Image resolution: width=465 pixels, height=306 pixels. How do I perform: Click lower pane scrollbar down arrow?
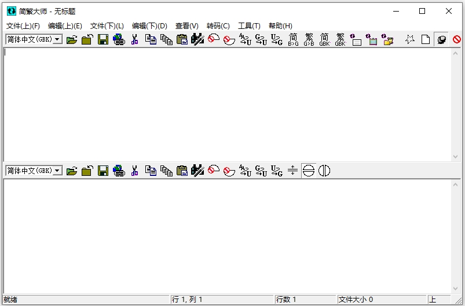456,289
